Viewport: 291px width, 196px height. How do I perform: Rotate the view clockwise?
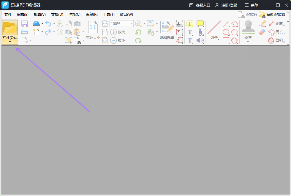(138, 40)
